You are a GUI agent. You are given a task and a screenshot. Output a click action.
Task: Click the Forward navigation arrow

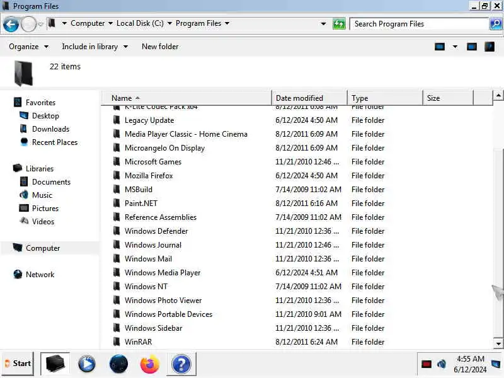(28, 25)
